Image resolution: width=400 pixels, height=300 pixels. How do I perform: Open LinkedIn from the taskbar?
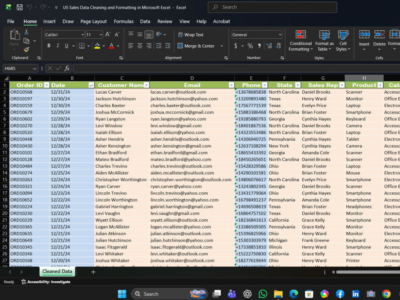pyautogui.click(x=355, y=294)
